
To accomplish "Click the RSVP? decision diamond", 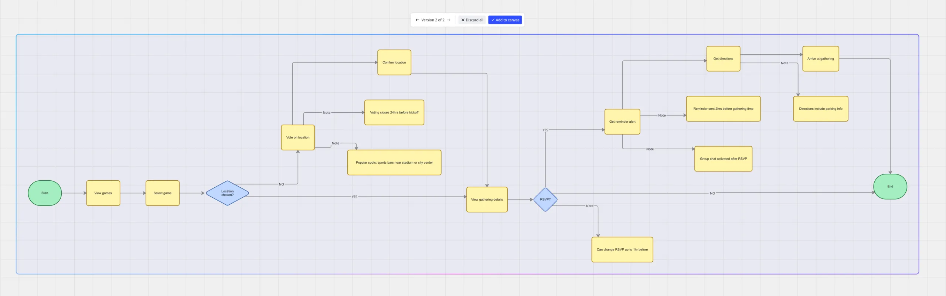I will click(545, 200).
